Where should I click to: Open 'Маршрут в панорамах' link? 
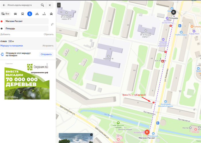(x=12, y=46)
